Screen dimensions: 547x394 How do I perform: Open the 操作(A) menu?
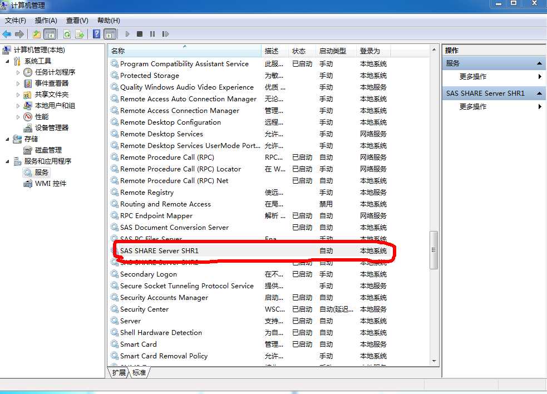tap(46, 21)
